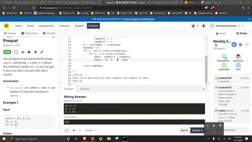Open Task View on taskbar

76,138
